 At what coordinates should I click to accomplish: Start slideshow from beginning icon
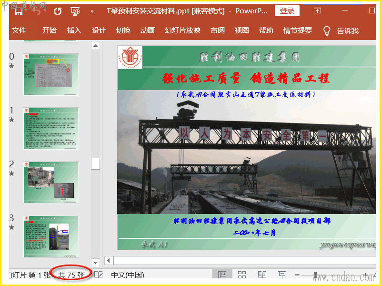75,11
